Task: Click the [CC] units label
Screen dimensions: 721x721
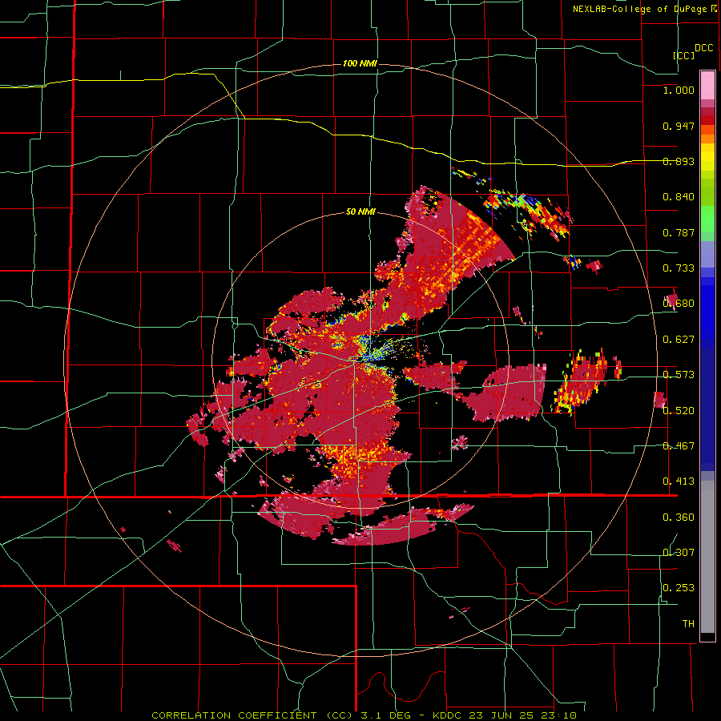Action: (x=684, y=55)
